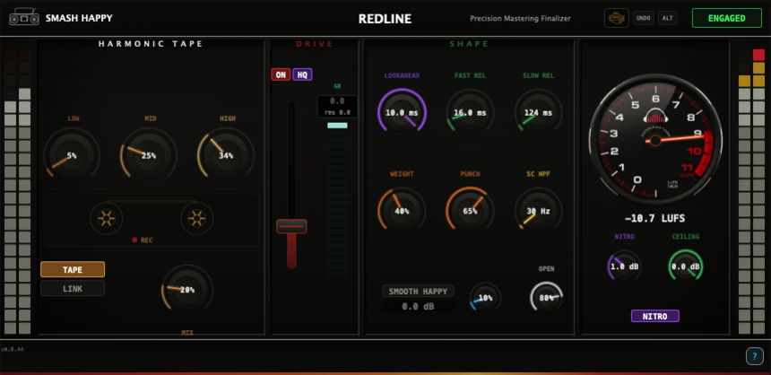Click the CEILING knob at 0.0 dB
771x375 pixels.
pyautogui.click(x=686, y=266)
